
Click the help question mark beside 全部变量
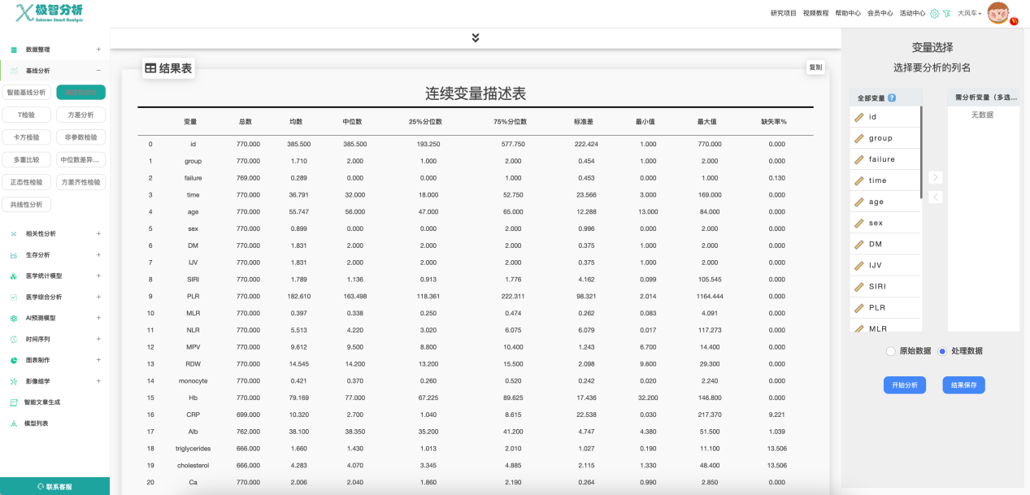892,98
